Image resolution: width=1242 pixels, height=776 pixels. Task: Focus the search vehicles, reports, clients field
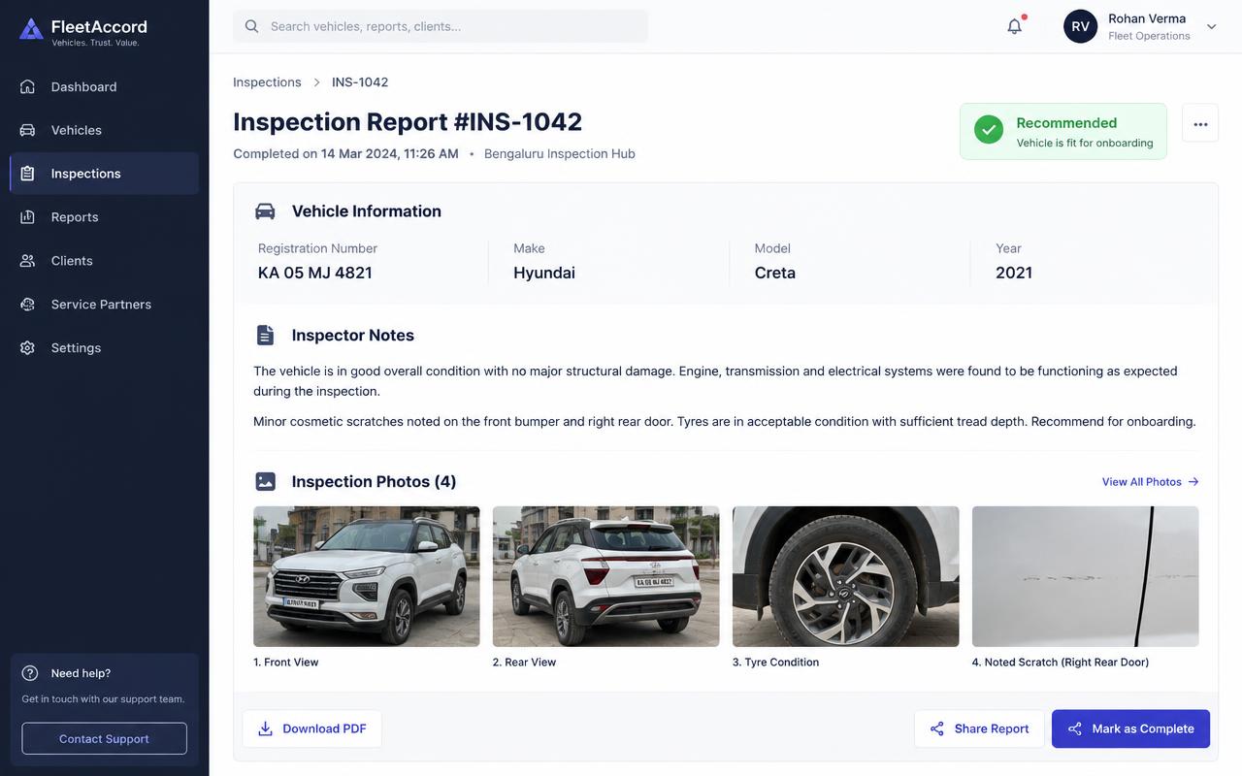(441, 26)
